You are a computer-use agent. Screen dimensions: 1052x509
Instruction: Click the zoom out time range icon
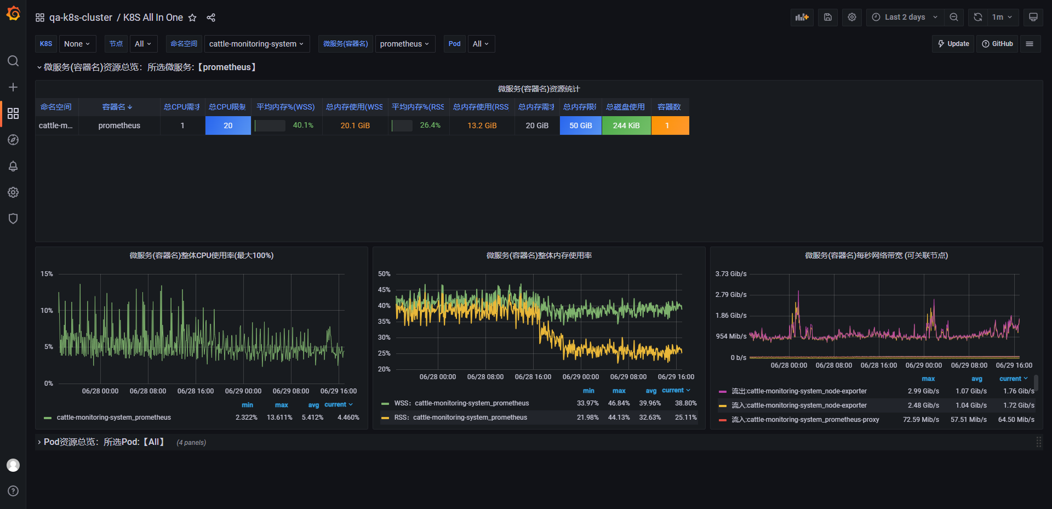pyautogui.click(x=954, y=17)
